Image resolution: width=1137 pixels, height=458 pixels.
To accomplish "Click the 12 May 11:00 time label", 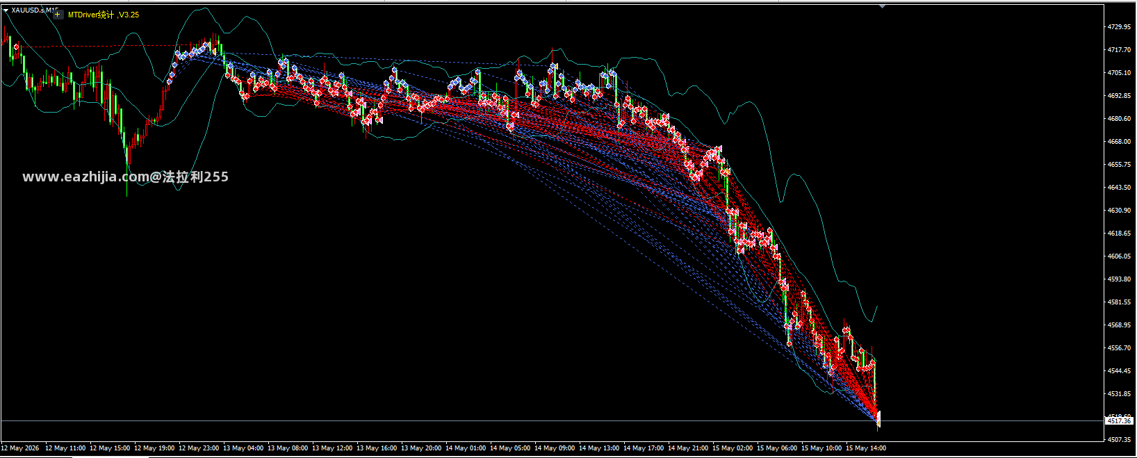I will tap(65, 448).
